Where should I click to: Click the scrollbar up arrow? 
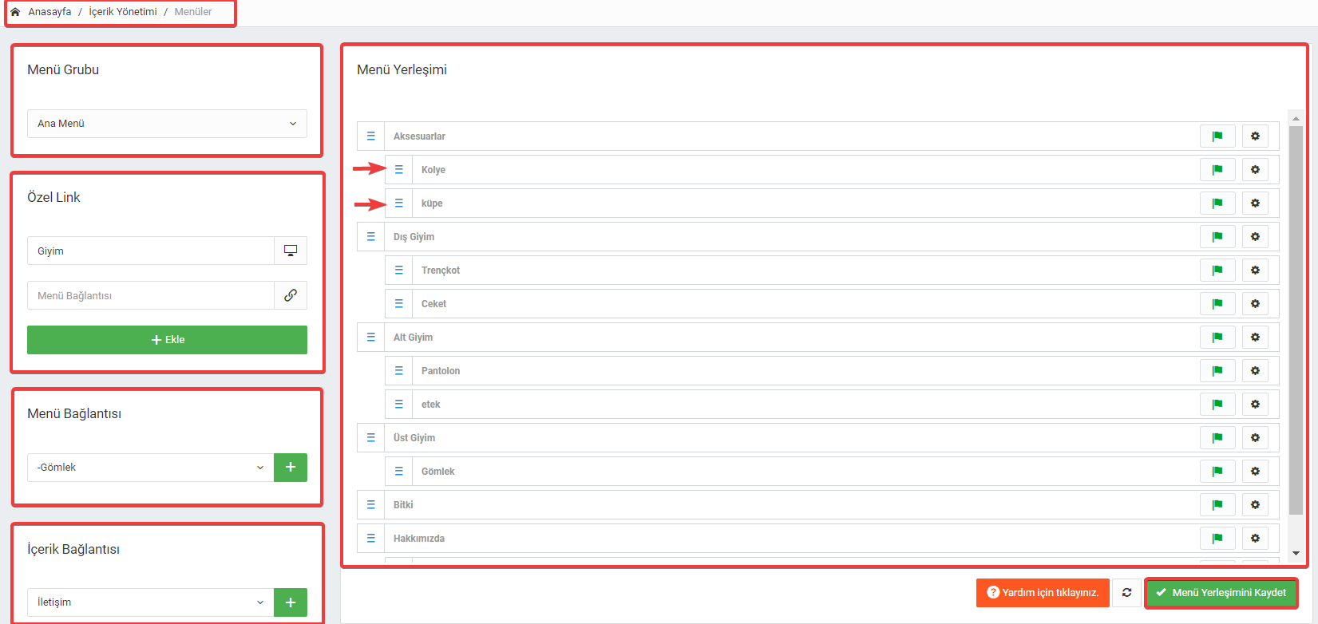pyautogui.click(x=1296, y=118)
